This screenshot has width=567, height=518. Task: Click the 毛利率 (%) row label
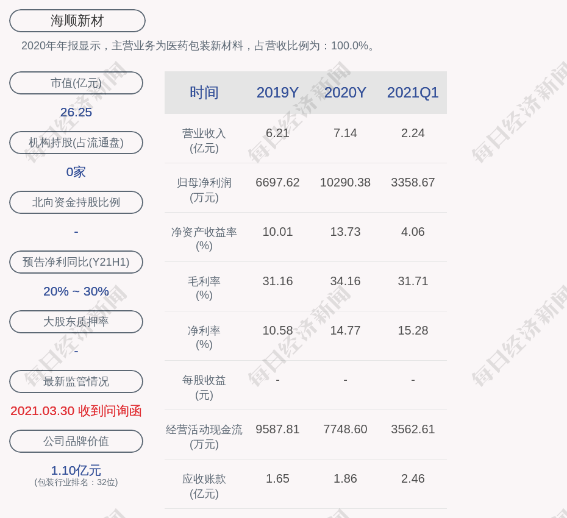pyautogui.click(x=204, y=288)
